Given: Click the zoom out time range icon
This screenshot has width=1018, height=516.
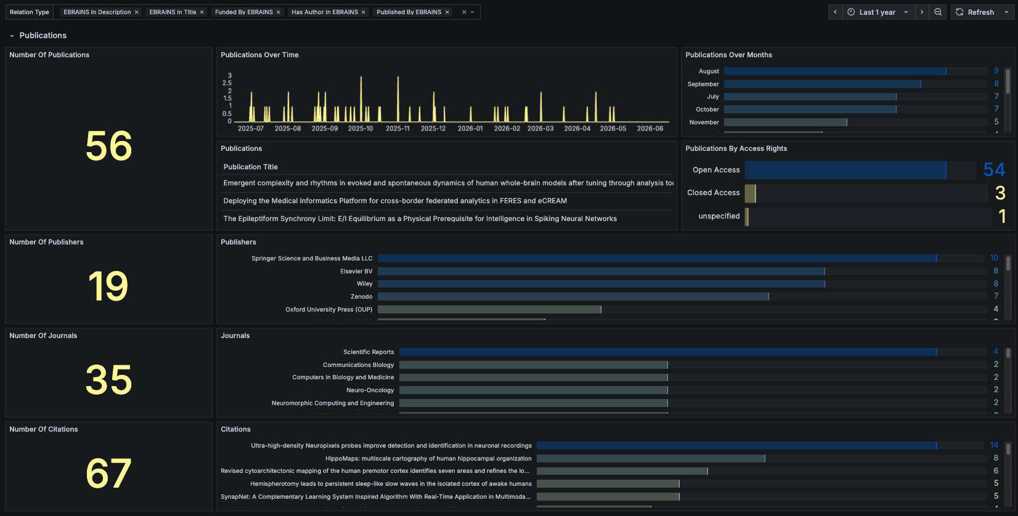Looking at the screenshot, I should click(938, 12).
